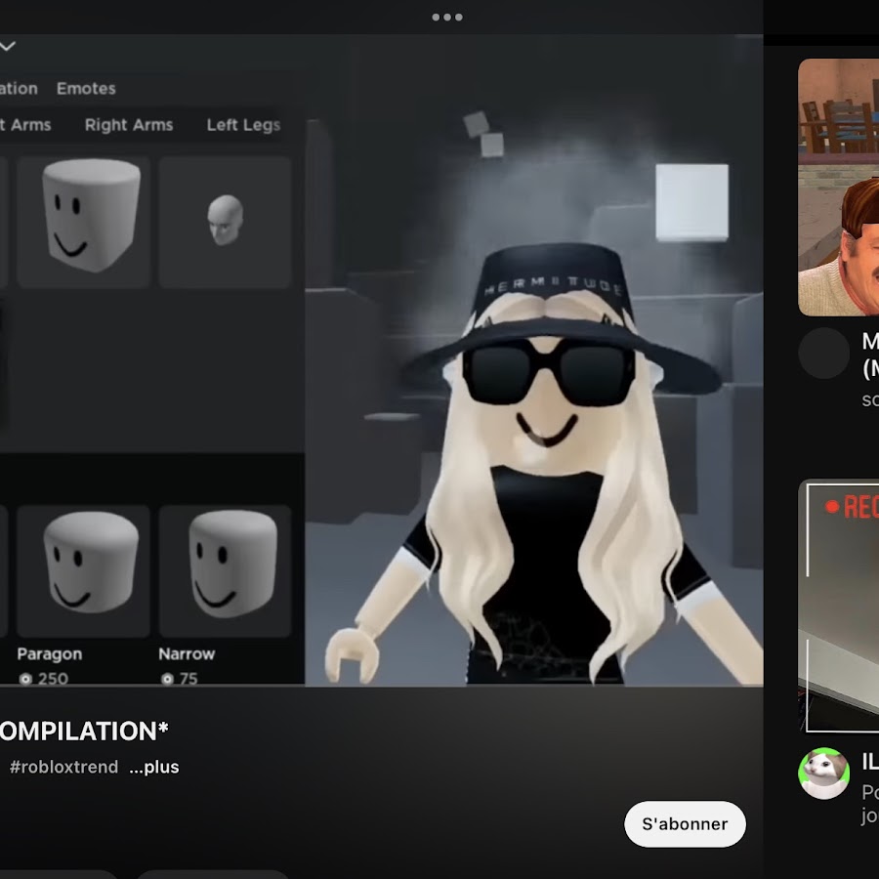This screenshot has width=879, height=879.
Task: Select the Narrow head item
Action: (x=225, y=571)
